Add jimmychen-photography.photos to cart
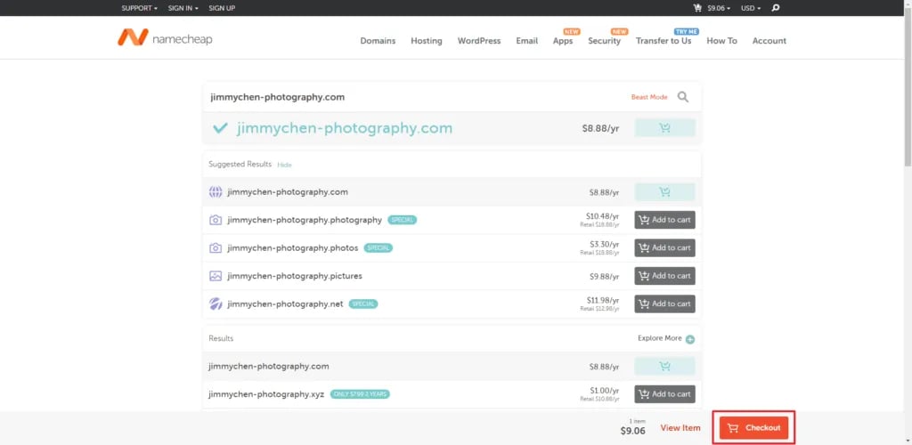The width and height of the screenshot is (912, 445). click(664, 247)
